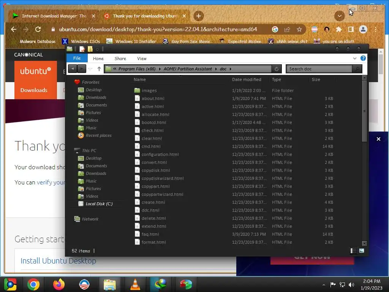Bookmark this page with star icon

coord(299,29)
